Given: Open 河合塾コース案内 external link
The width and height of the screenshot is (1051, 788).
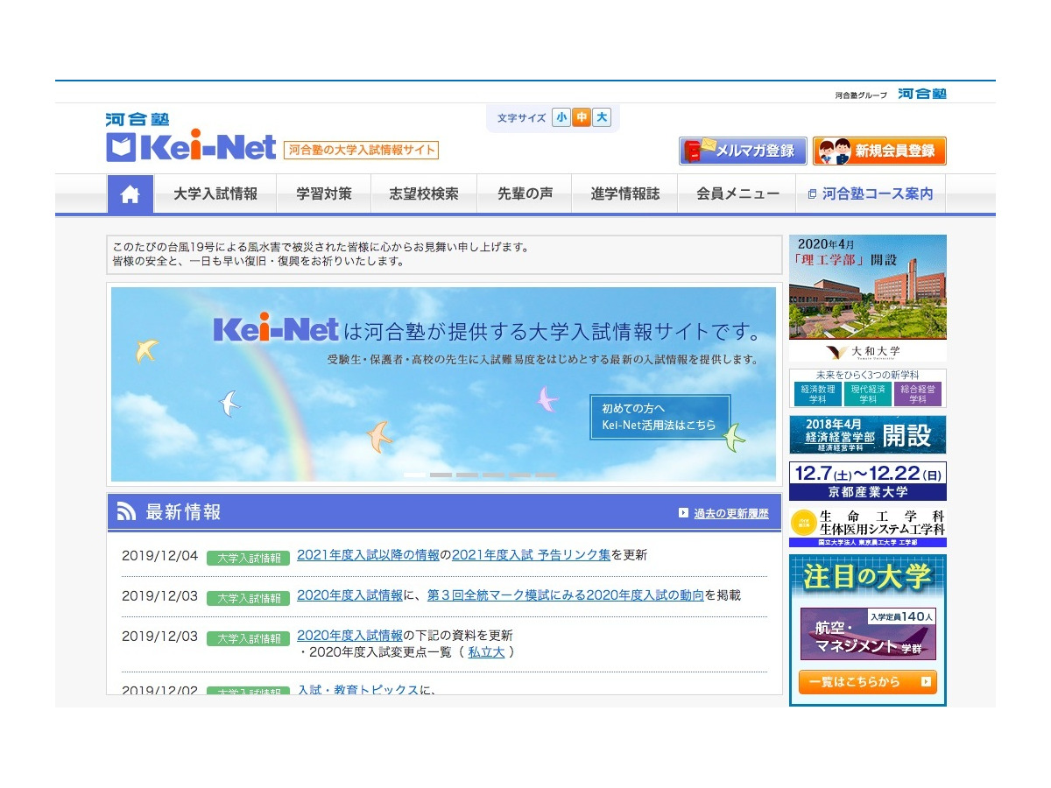Looking at the screenshot, I should pos(871,194).
